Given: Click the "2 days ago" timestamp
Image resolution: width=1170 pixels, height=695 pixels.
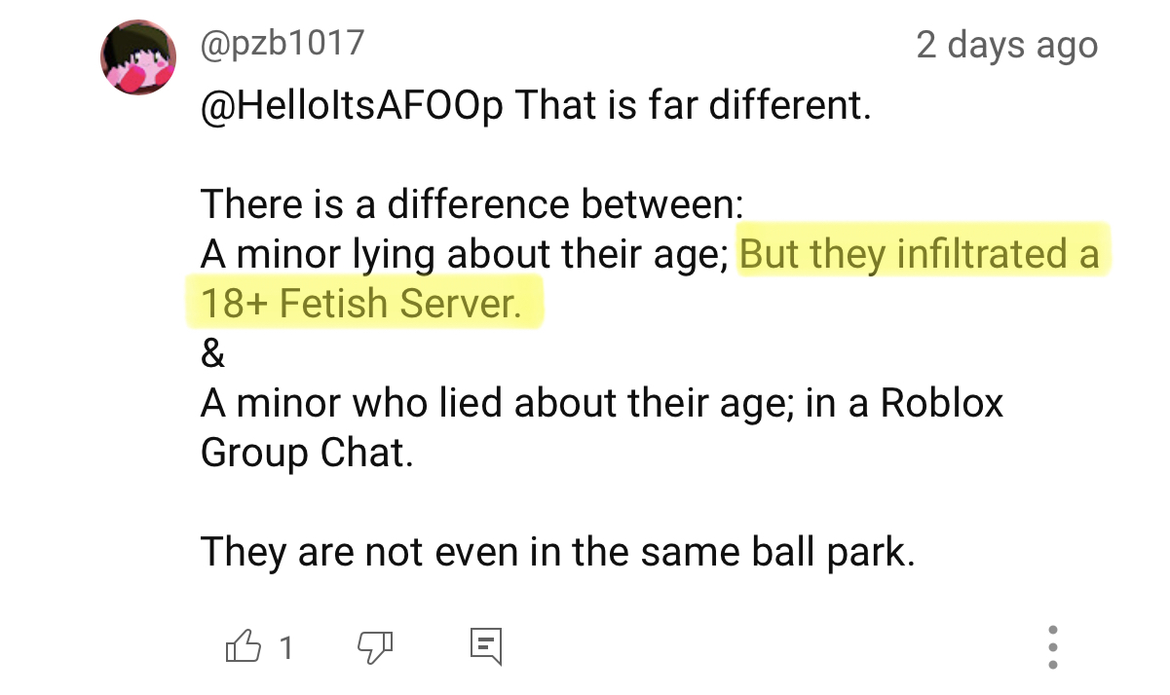Looking at the screenshot, I should 1006,45.
